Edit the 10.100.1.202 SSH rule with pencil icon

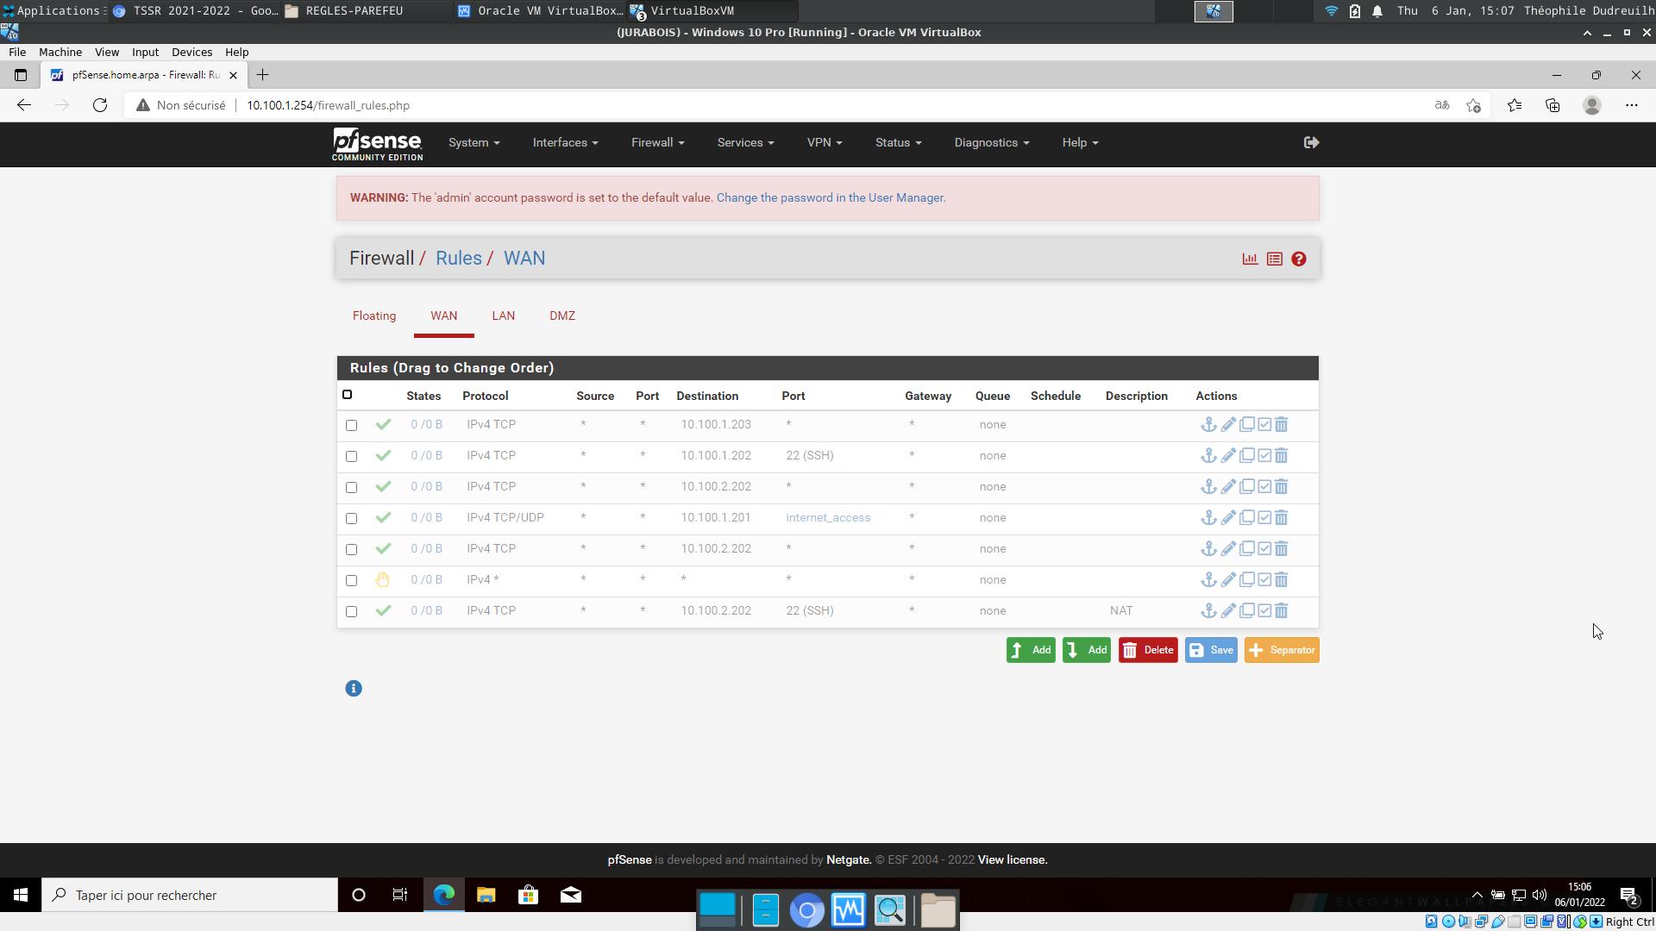[x=1228, y=455]
